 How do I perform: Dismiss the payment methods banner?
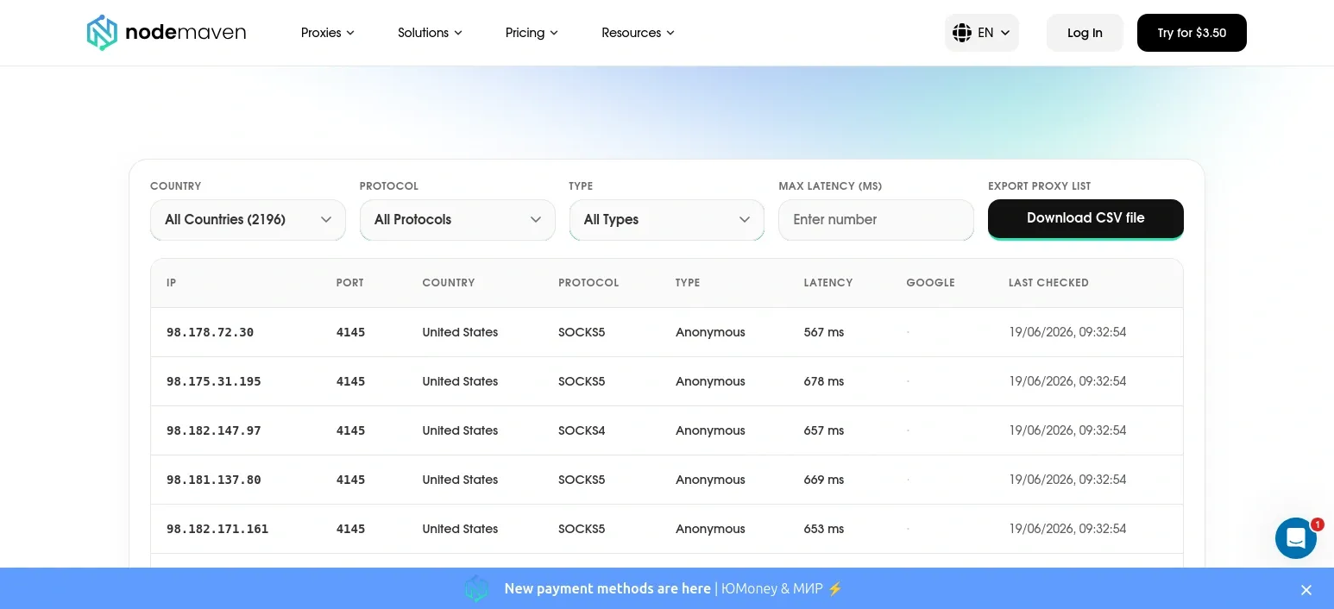coord(1306,590)
